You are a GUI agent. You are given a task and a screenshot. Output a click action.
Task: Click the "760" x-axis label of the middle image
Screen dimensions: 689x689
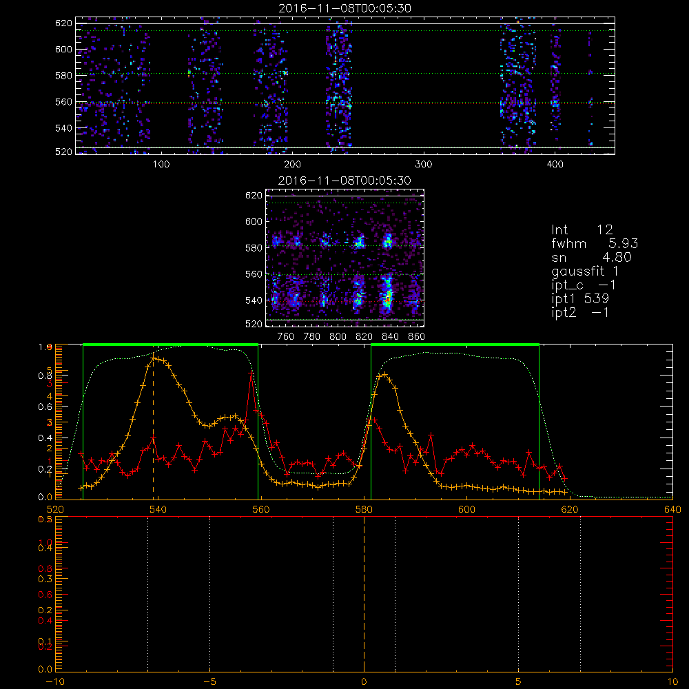[286, 337]
